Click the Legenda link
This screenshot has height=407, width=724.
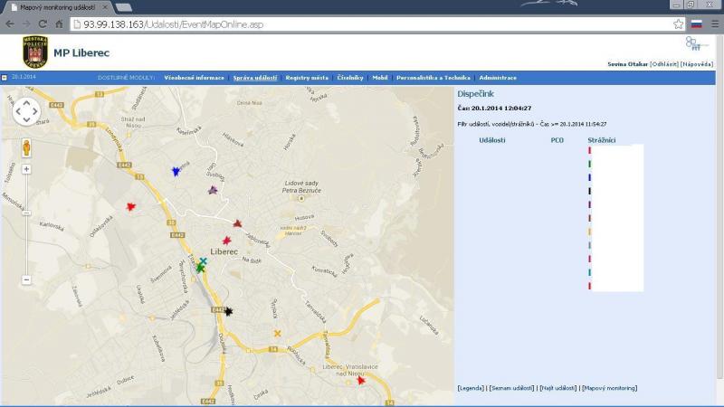pos(471,388)
